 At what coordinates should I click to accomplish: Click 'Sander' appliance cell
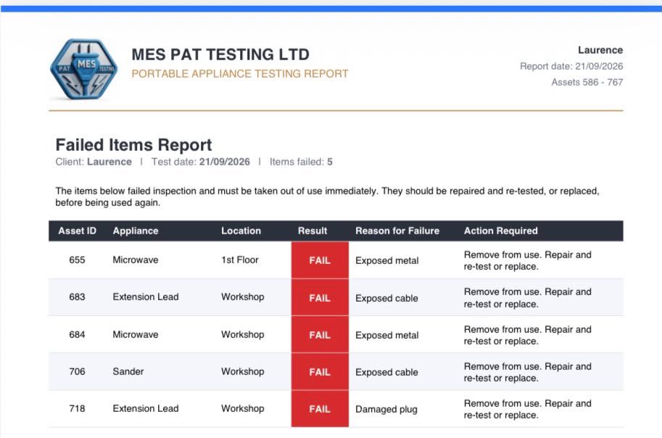coord(128,372)
